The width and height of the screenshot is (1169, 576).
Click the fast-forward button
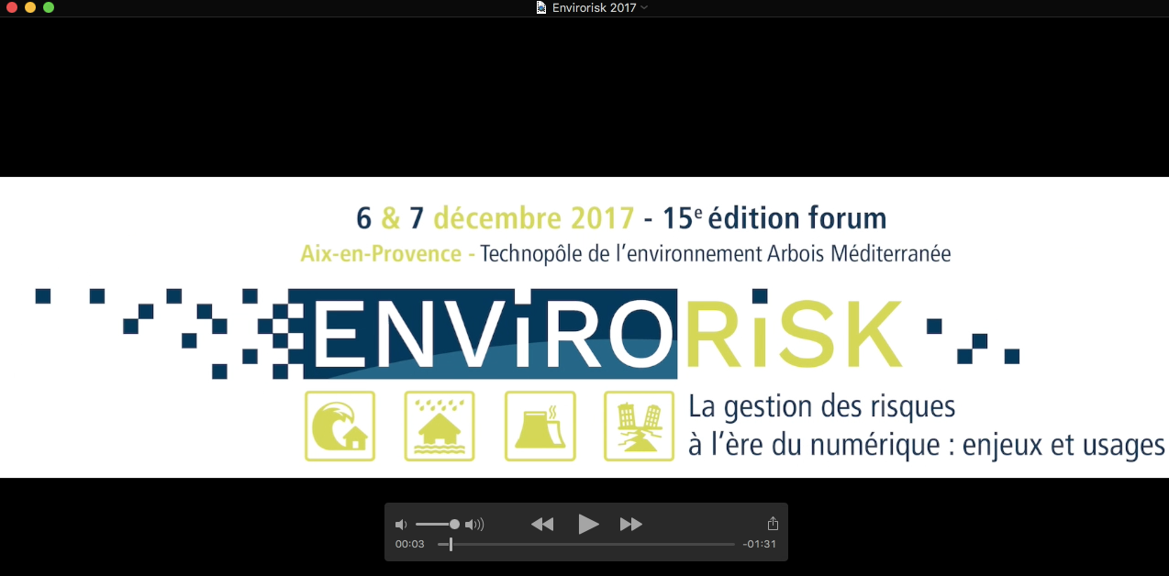(x=631, y=524)
